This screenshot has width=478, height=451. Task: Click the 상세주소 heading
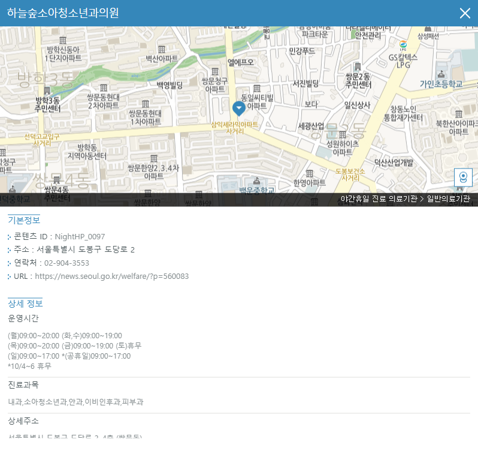(23, 421)
